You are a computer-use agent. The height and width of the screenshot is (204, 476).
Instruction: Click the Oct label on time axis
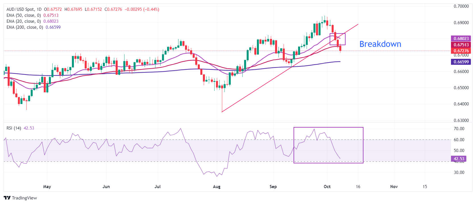click(327, 187)
